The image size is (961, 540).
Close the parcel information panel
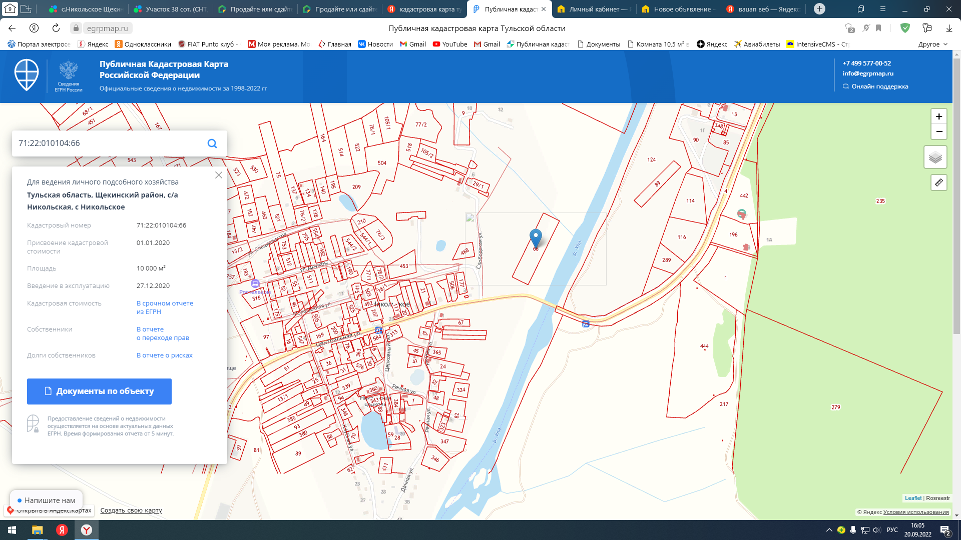[x=219, y=175]
